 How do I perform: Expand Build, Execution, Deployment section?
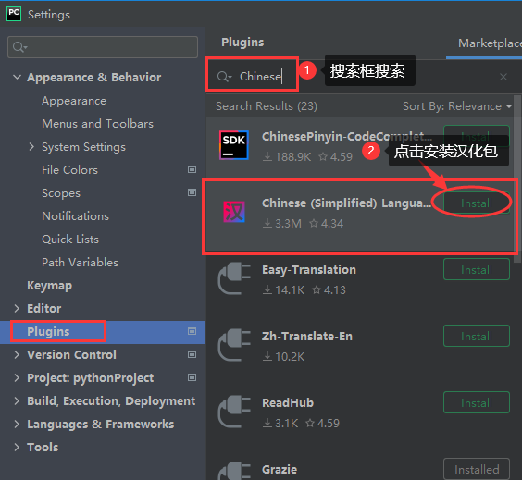(x=17, y=400)
